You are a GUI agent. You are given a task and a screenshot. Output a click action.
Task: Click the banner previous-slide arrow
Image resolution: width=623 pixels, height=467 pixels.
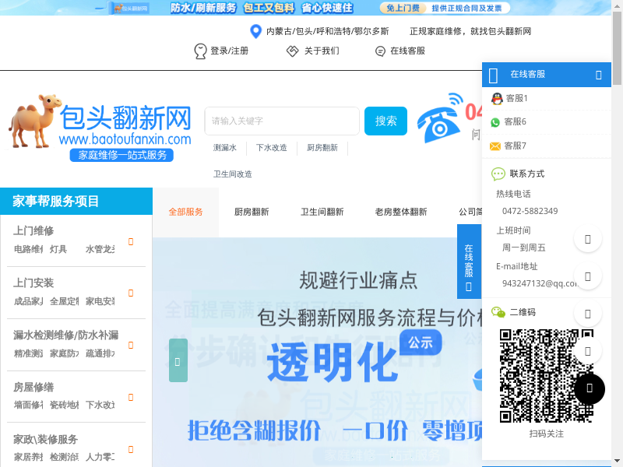coord(178,360)
